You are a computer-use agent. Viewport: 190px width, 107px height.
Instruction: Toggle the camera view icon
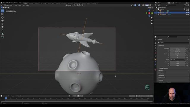152,23
